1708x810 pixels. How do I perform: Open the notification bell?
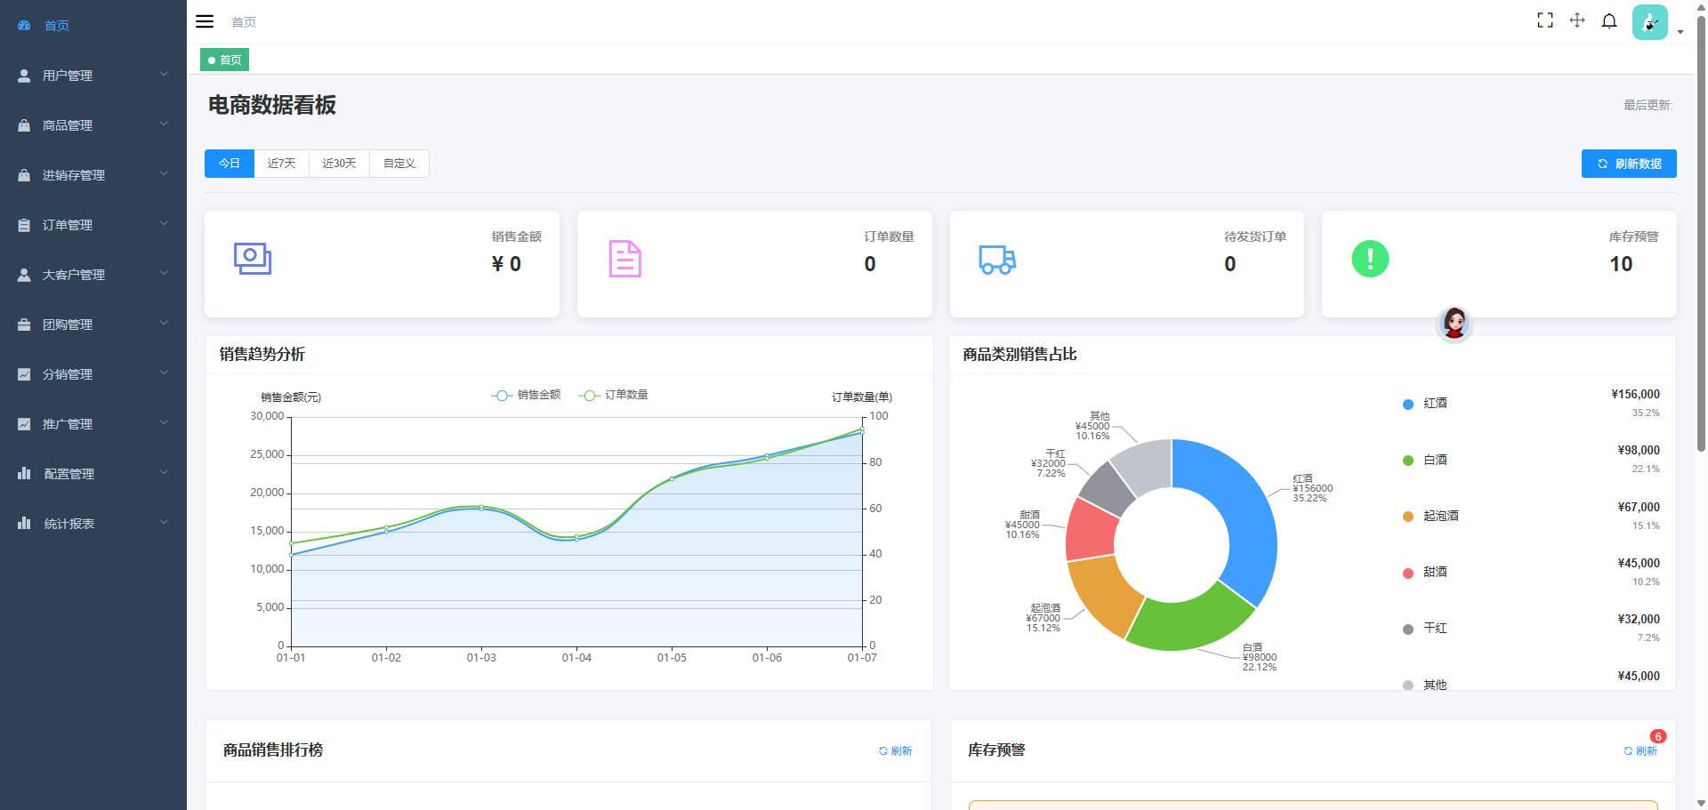pos(1609,20)
